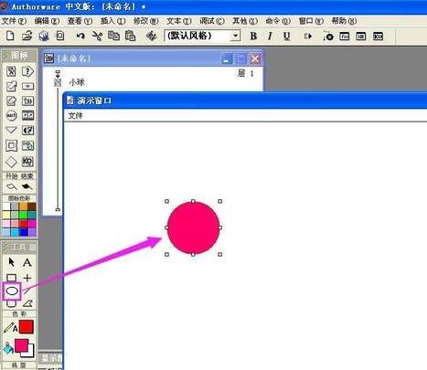
Task: Toggle Underline text formatting
Action: (286, 37)
